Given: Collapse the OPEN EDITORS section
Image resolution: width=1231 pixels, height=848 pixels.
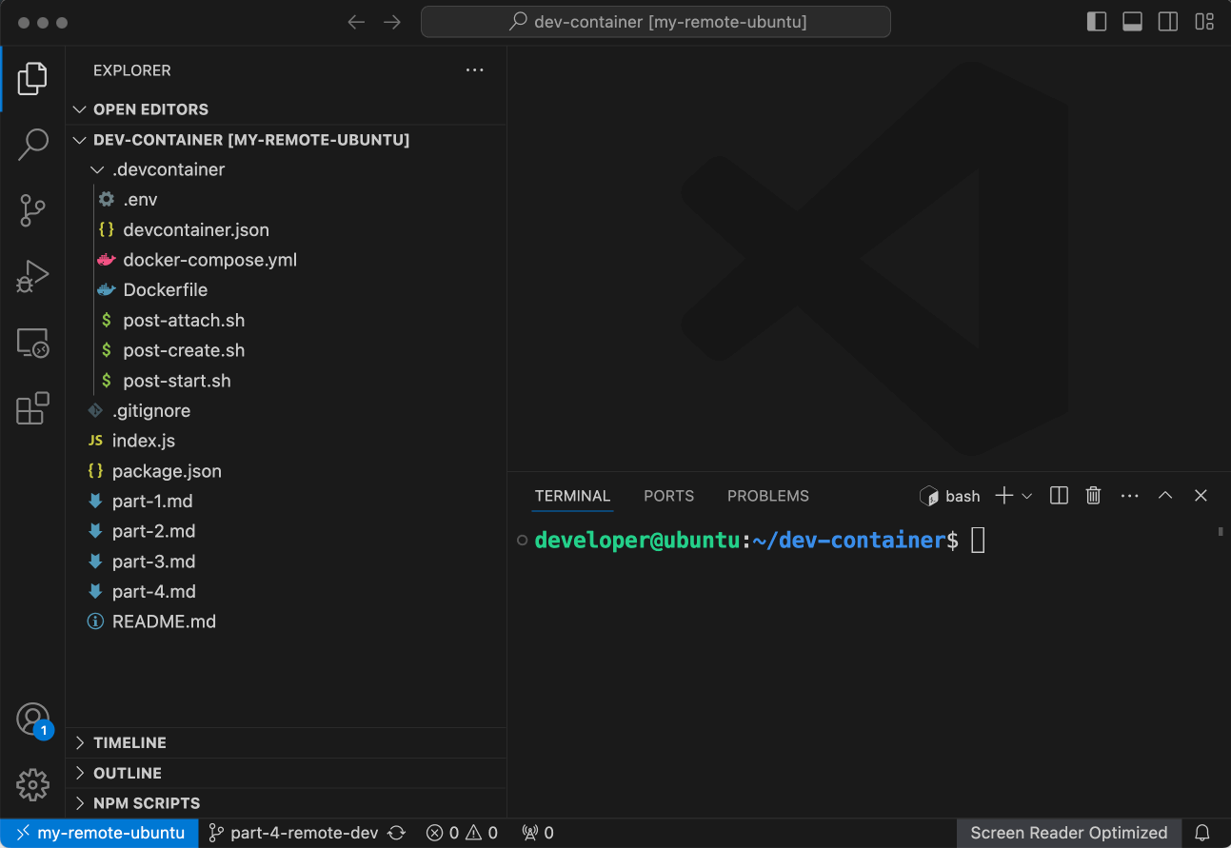Looking at the screenshot, I should click(x=79, y=109).
